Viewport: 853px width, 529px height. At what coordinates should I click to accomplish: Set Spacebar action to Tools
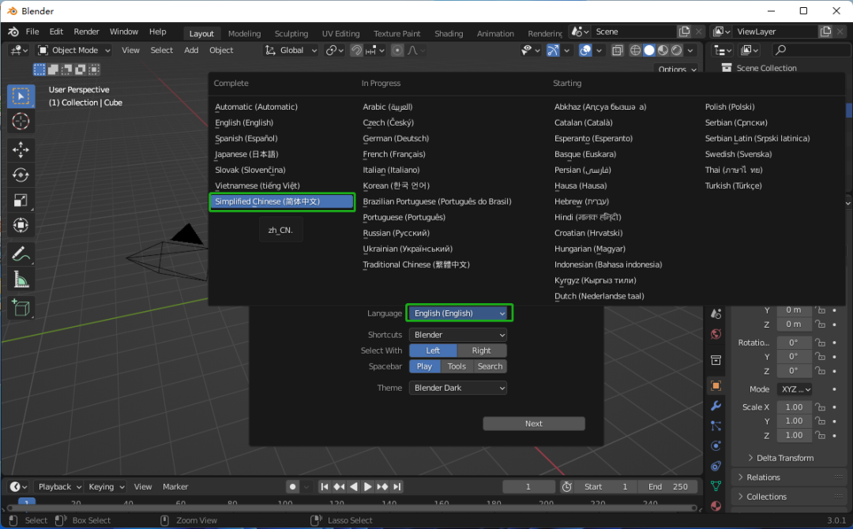457,366
